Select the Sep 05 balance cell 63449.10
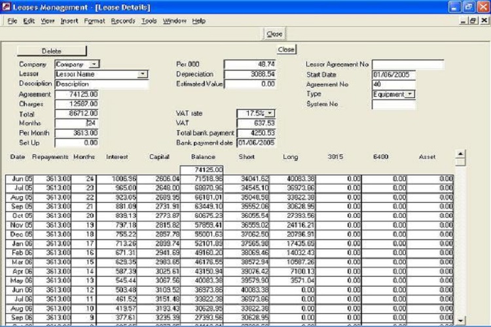 tap(202, 207)
